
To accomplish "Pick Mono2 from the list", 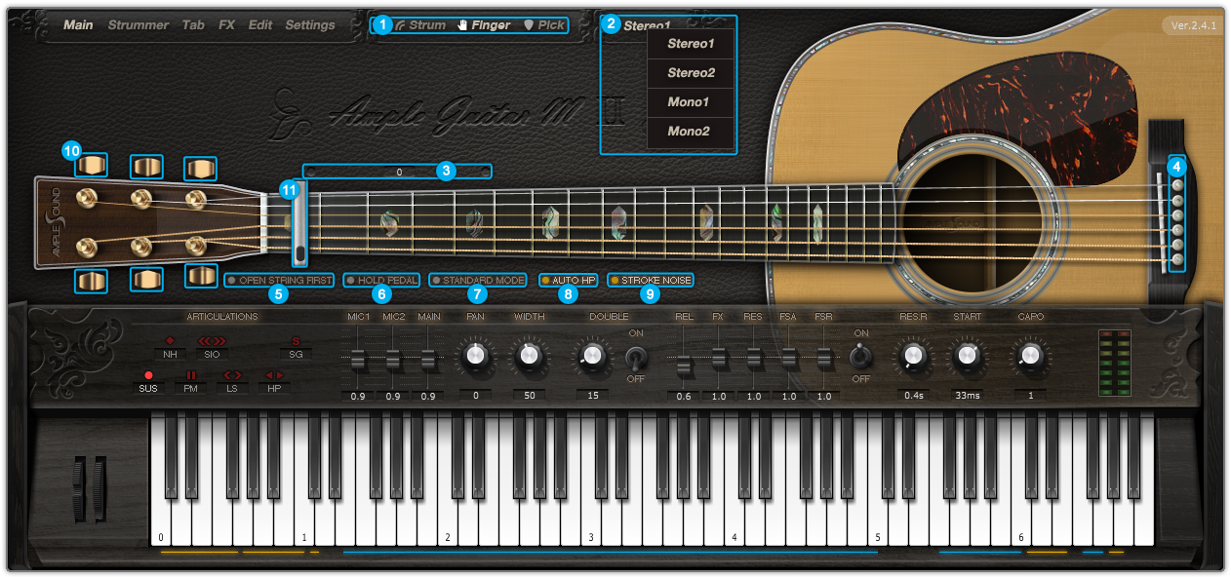I will pos(691,132).
